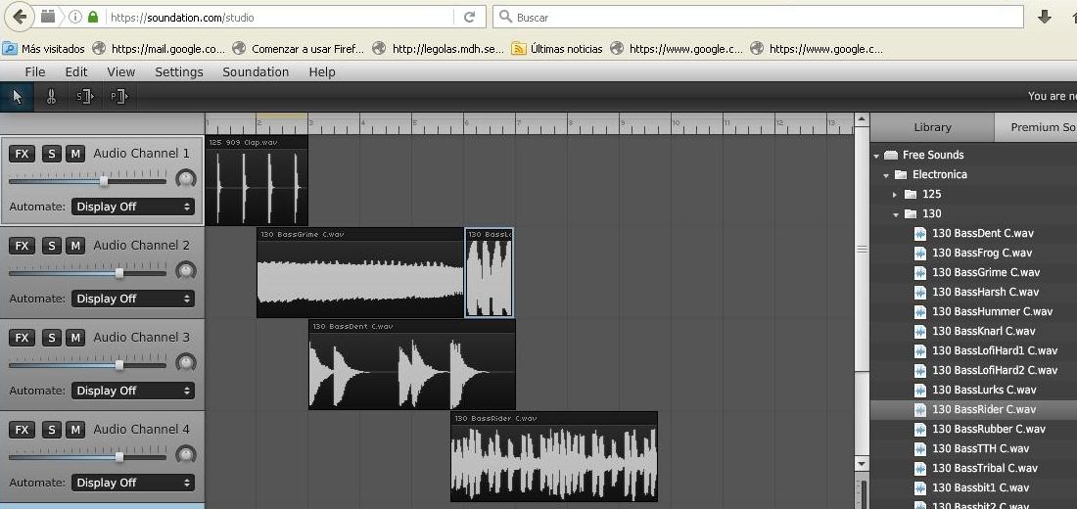This screenshot has height=509, width=1077.
Task: Select the arrow pointer tool
Action: [18, 97]
